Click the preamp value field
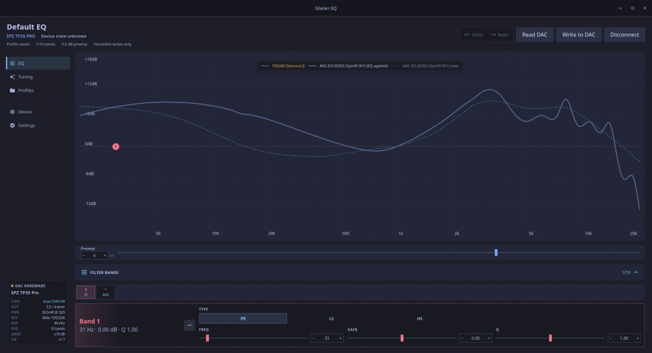 pos(94,256)
